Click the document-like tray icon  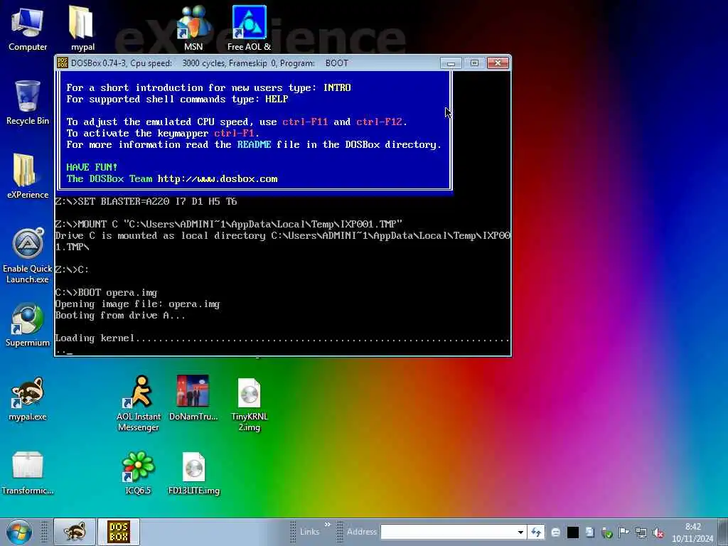coord(589,532)
